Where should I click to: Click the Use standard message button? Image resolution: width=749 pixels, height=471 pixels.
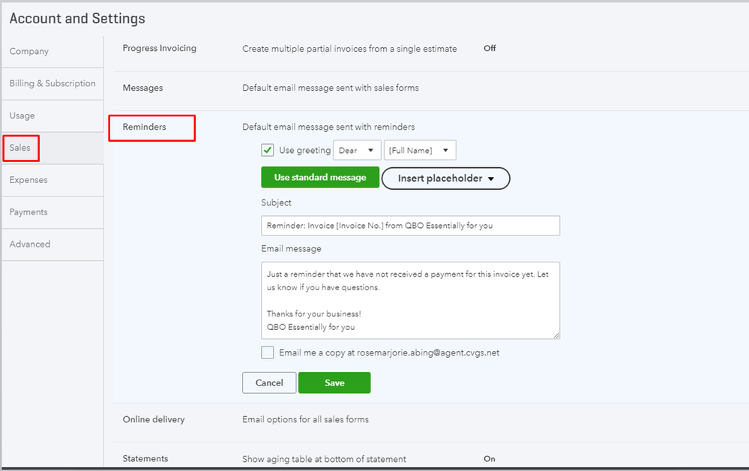pyautogui.click(x=320, y=178)
